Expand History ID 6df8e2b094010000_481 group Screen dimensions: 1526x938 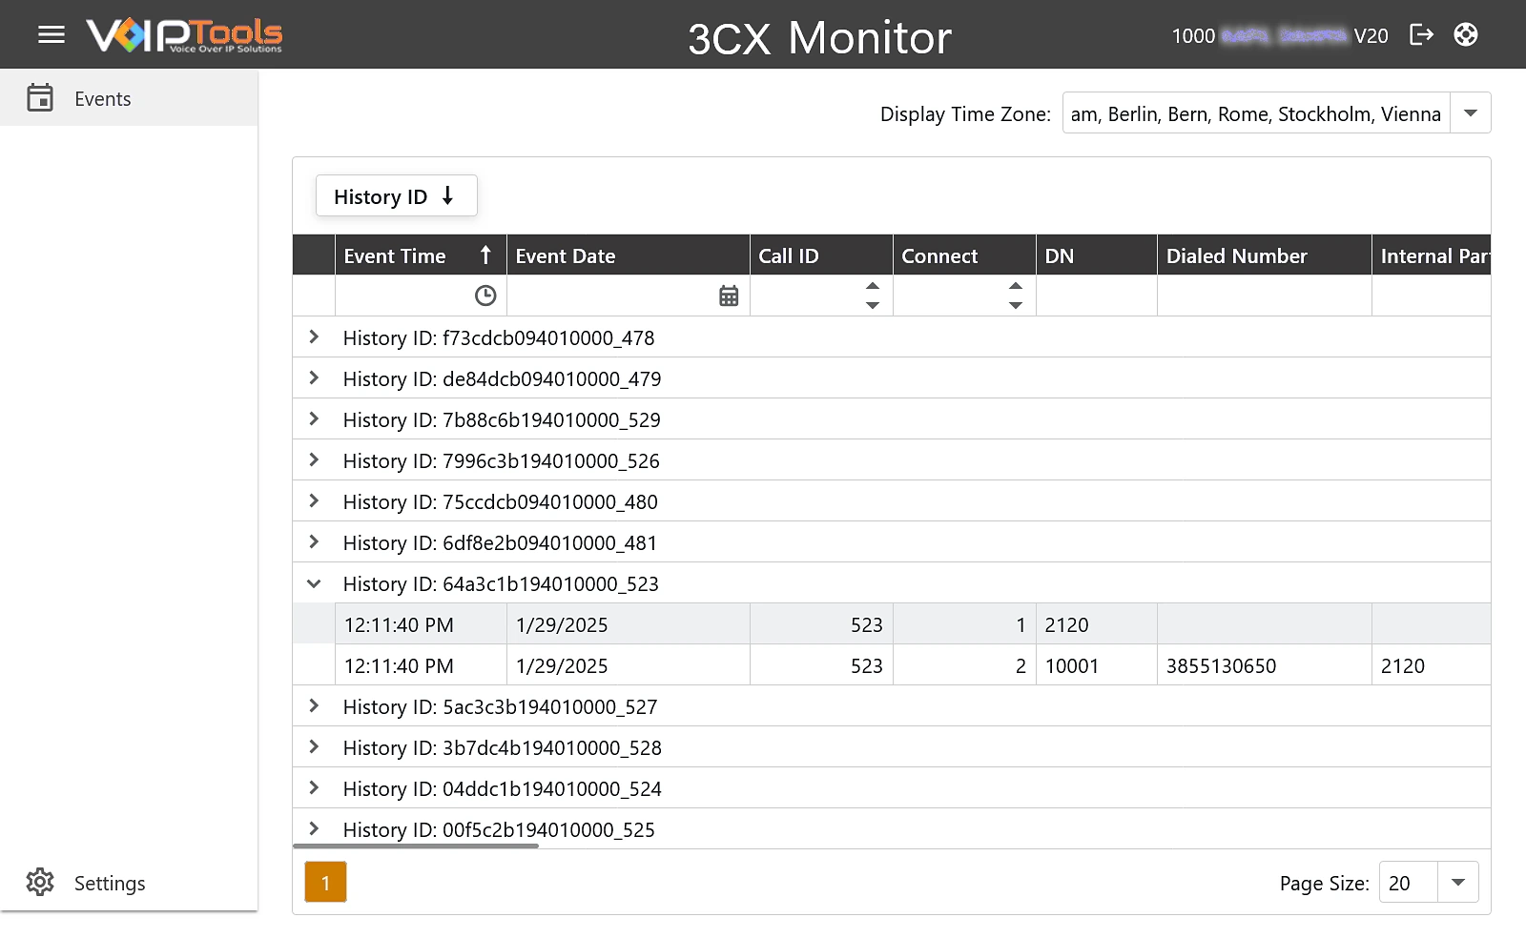[314, 541]
